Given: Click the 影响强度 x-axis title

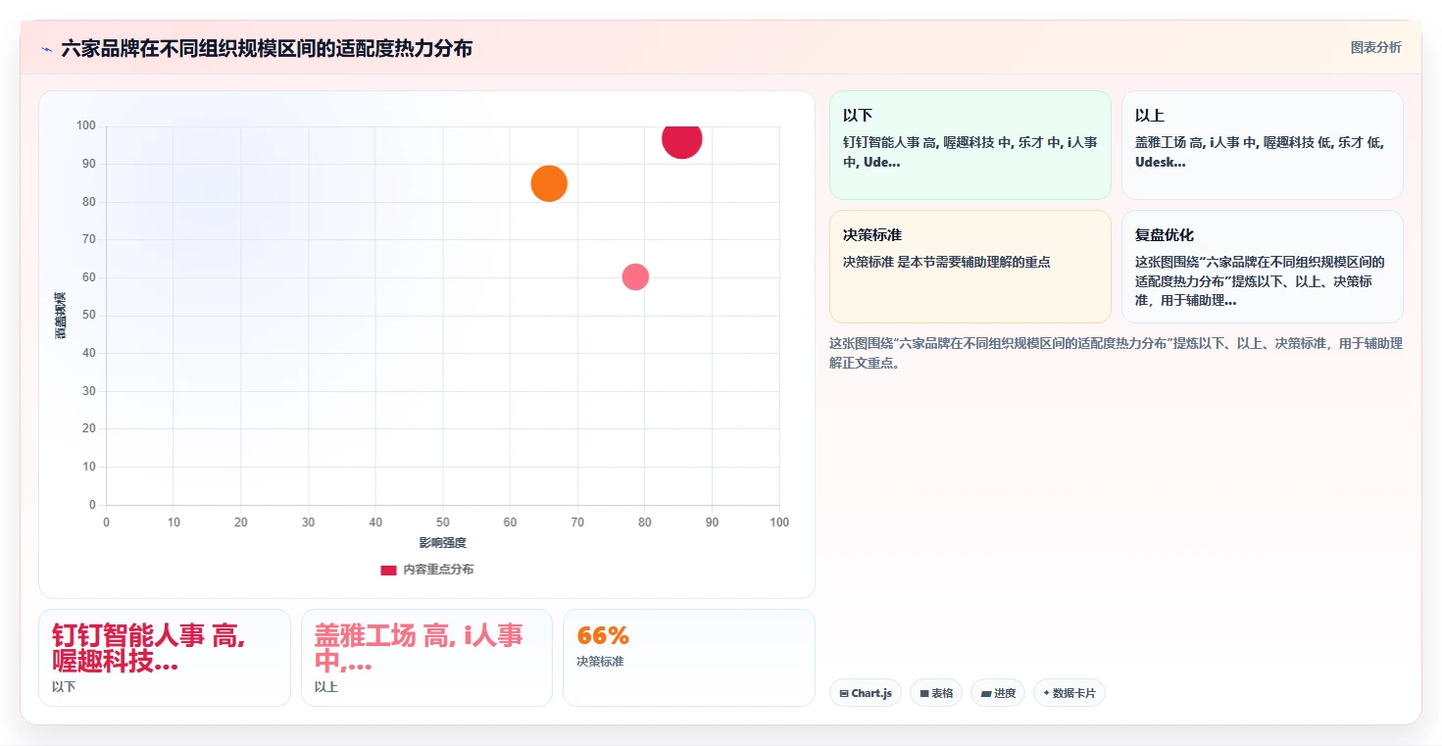Looking at the screenshot, I should click(x=442, y=542).
